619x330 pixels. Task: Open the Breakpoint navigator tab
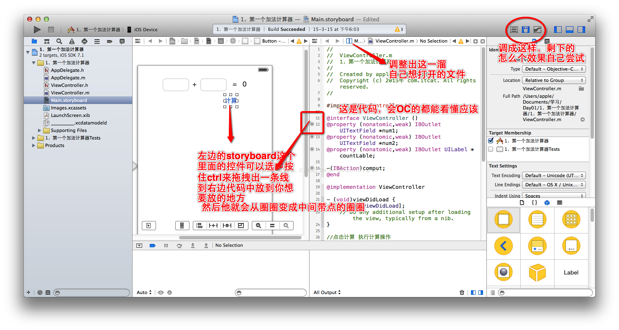(x=110, y=41)
